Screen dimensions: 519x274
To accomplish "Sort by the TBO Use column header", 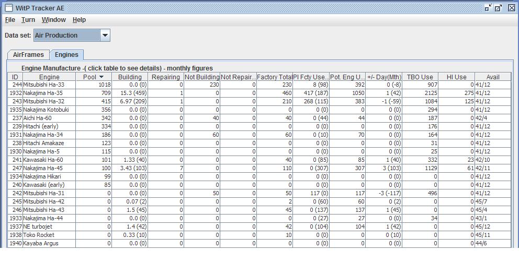I will point(420,77).
